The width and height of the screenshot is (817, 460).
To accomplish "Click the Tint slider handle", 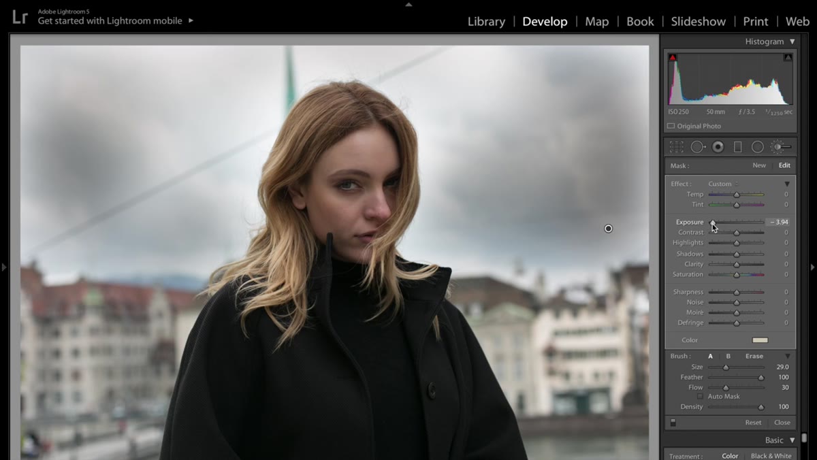I will (x=737, y=205).
